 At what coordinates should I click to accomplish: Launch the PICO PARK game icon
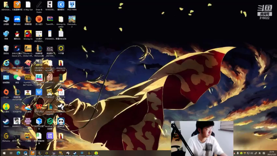point(72,5)
